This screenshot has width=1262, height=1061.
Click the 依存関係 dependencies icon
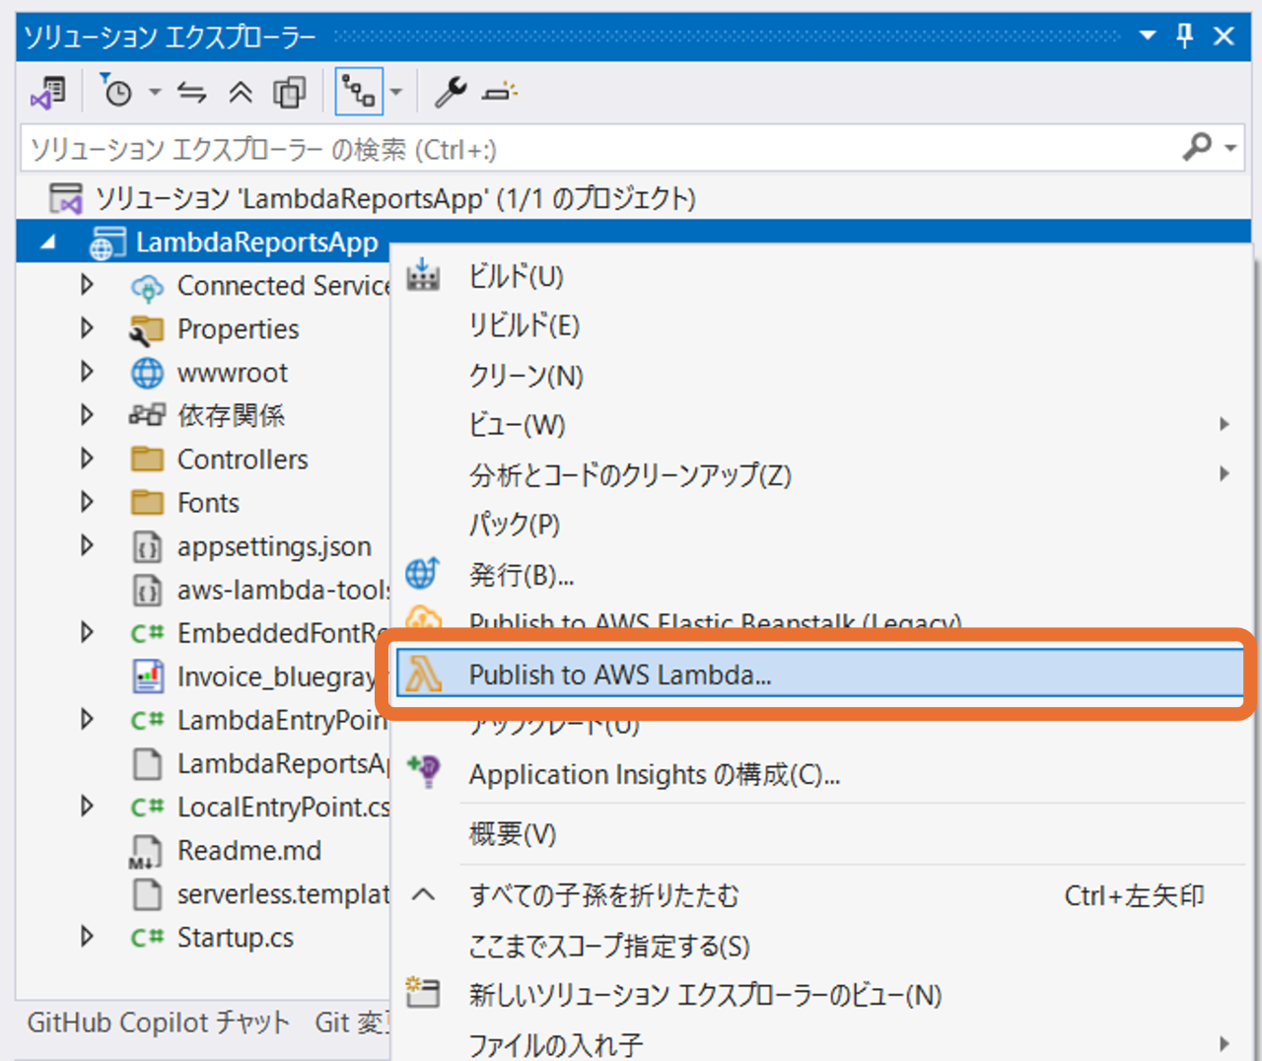click(147, 415)
